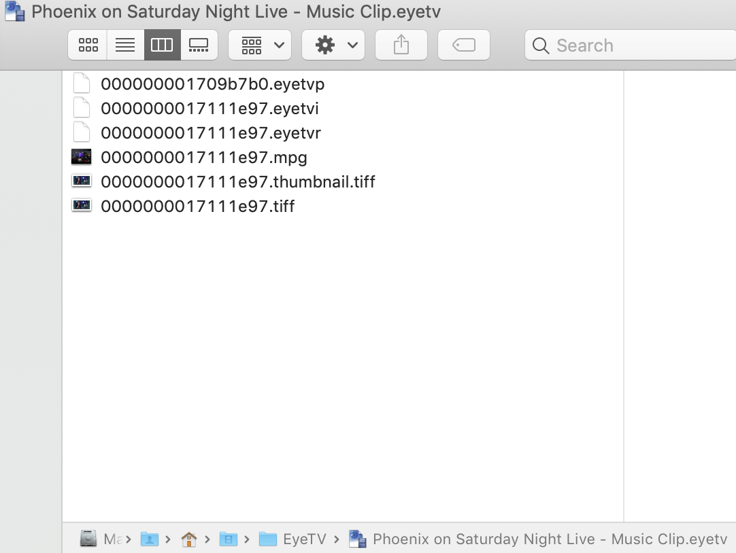Image resolution: width=736 pixels, height=553 pixels.
Task: Click the Share toolbar button
Action: point(401,45)
